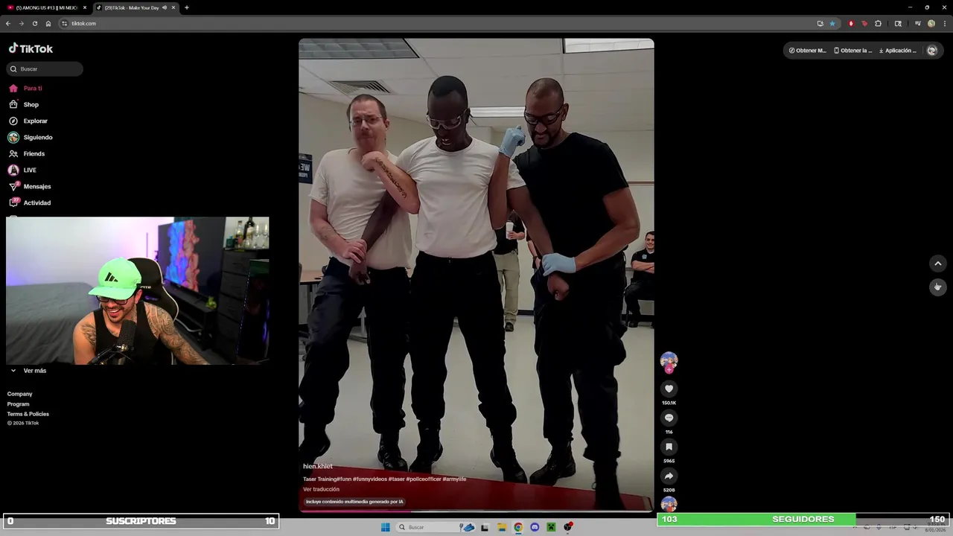Screen dimensions: 953x536
Task: Open Chrome three-dot menu
Action: coord(943,23)
